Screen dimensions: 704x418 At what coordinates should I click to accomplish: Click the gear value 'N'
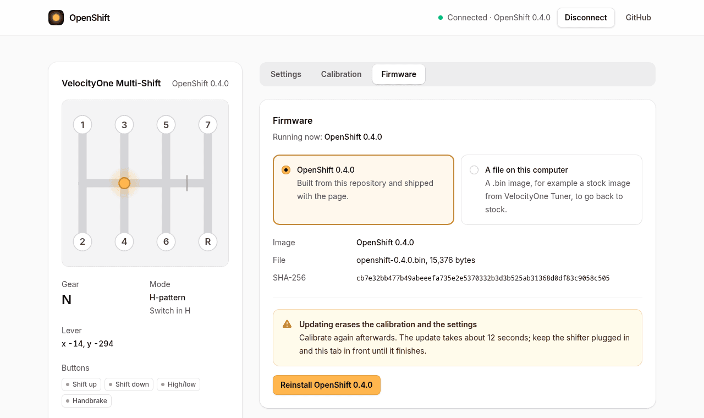point(67,300)
